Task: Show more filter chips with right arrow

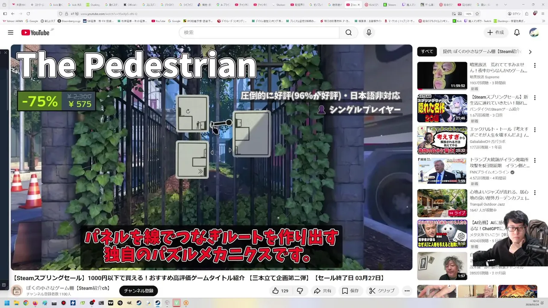Action: pos(530,52)
